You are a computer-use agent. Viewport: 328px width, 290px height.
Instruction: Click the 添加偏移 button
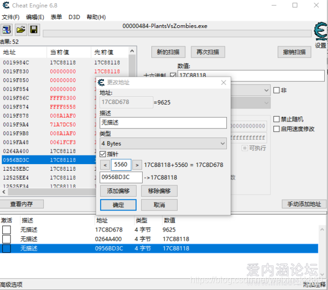pos(118,191)
